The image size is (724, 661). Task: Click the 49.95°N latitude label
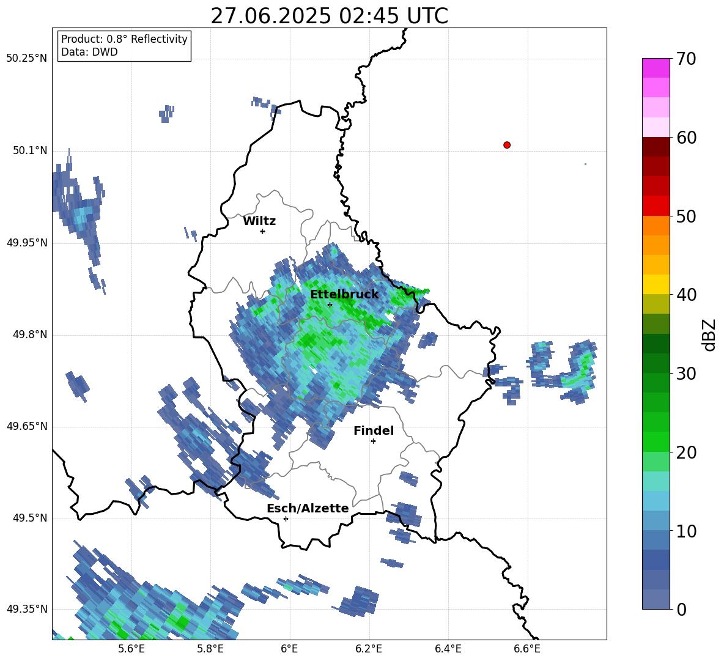tap(27, 243)
